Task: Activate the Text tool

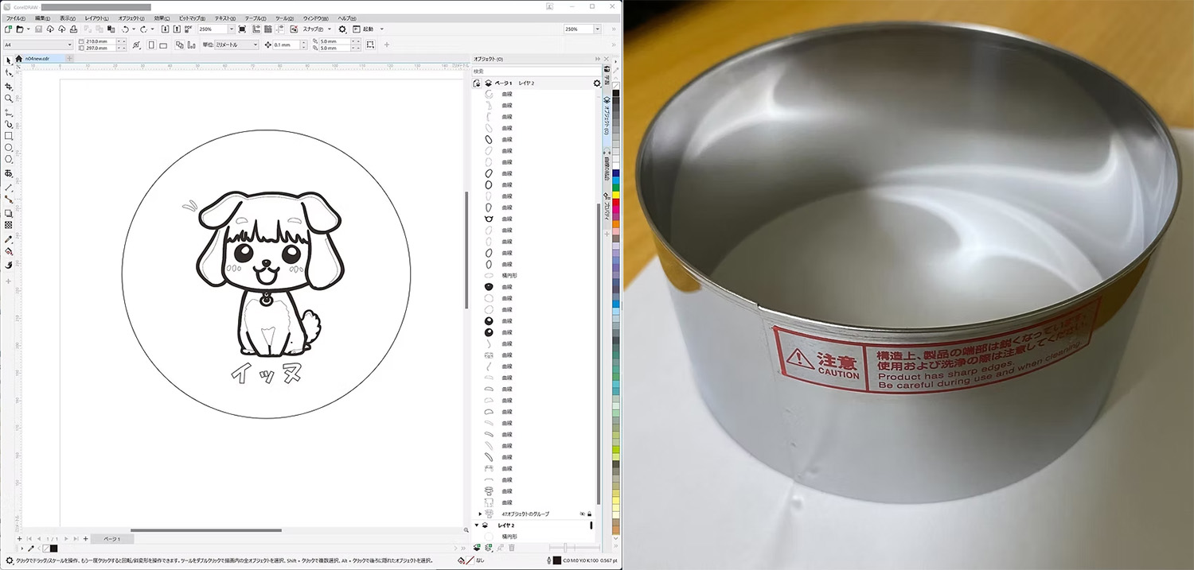Action: [x=9, y=173]
